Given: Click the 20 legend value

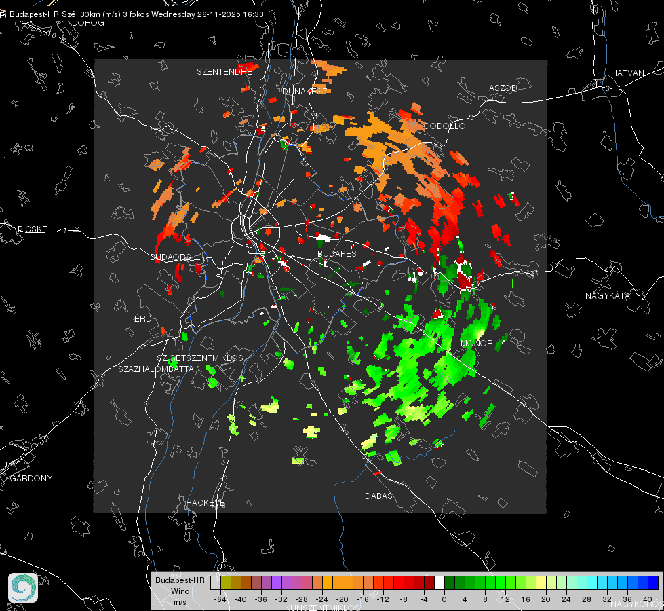Looking at the screenshot, I should (x=546, y=599).
